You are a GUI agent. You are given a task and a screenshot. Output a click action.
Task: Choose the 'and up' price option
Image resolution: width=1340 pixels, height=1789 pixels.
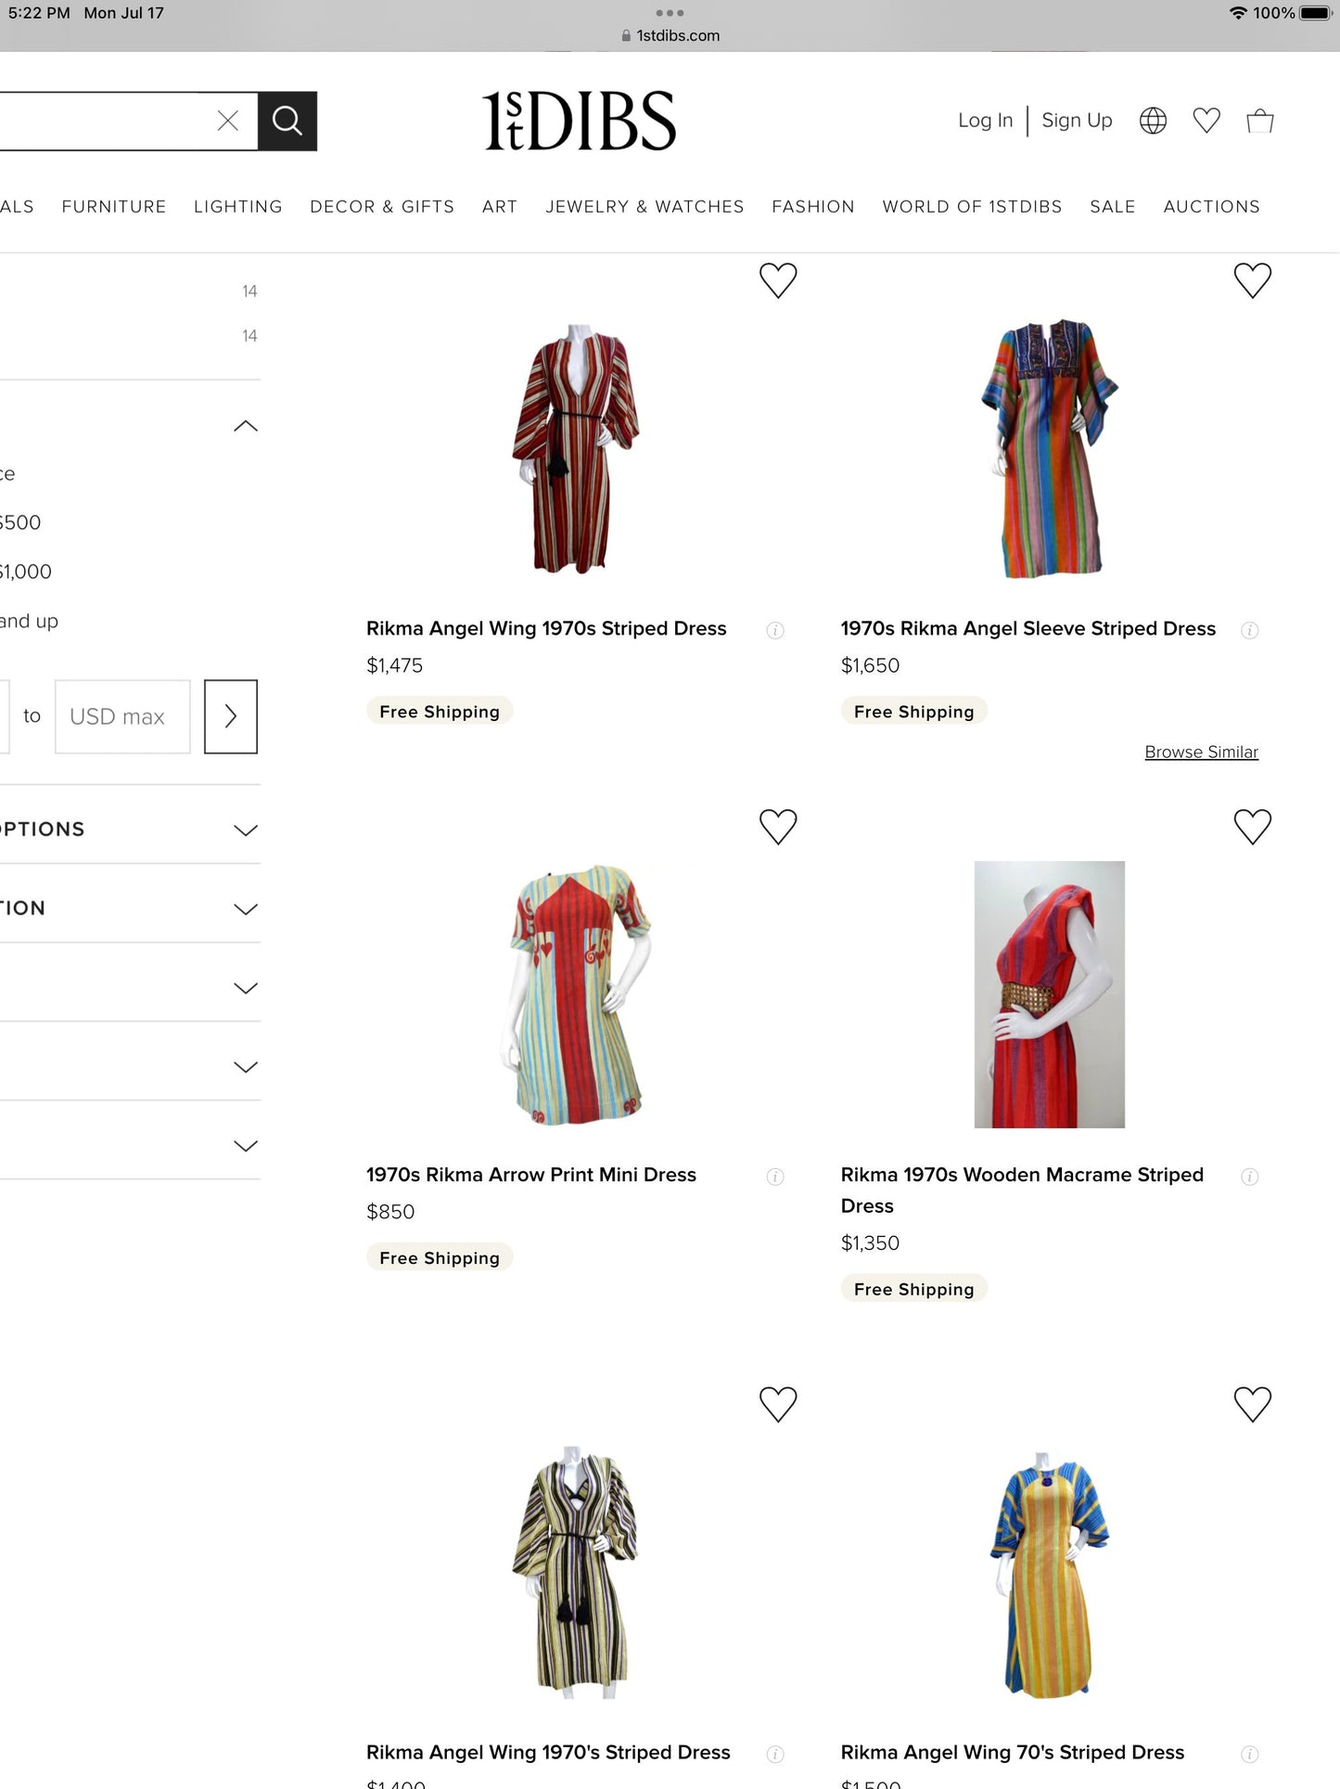30,621
